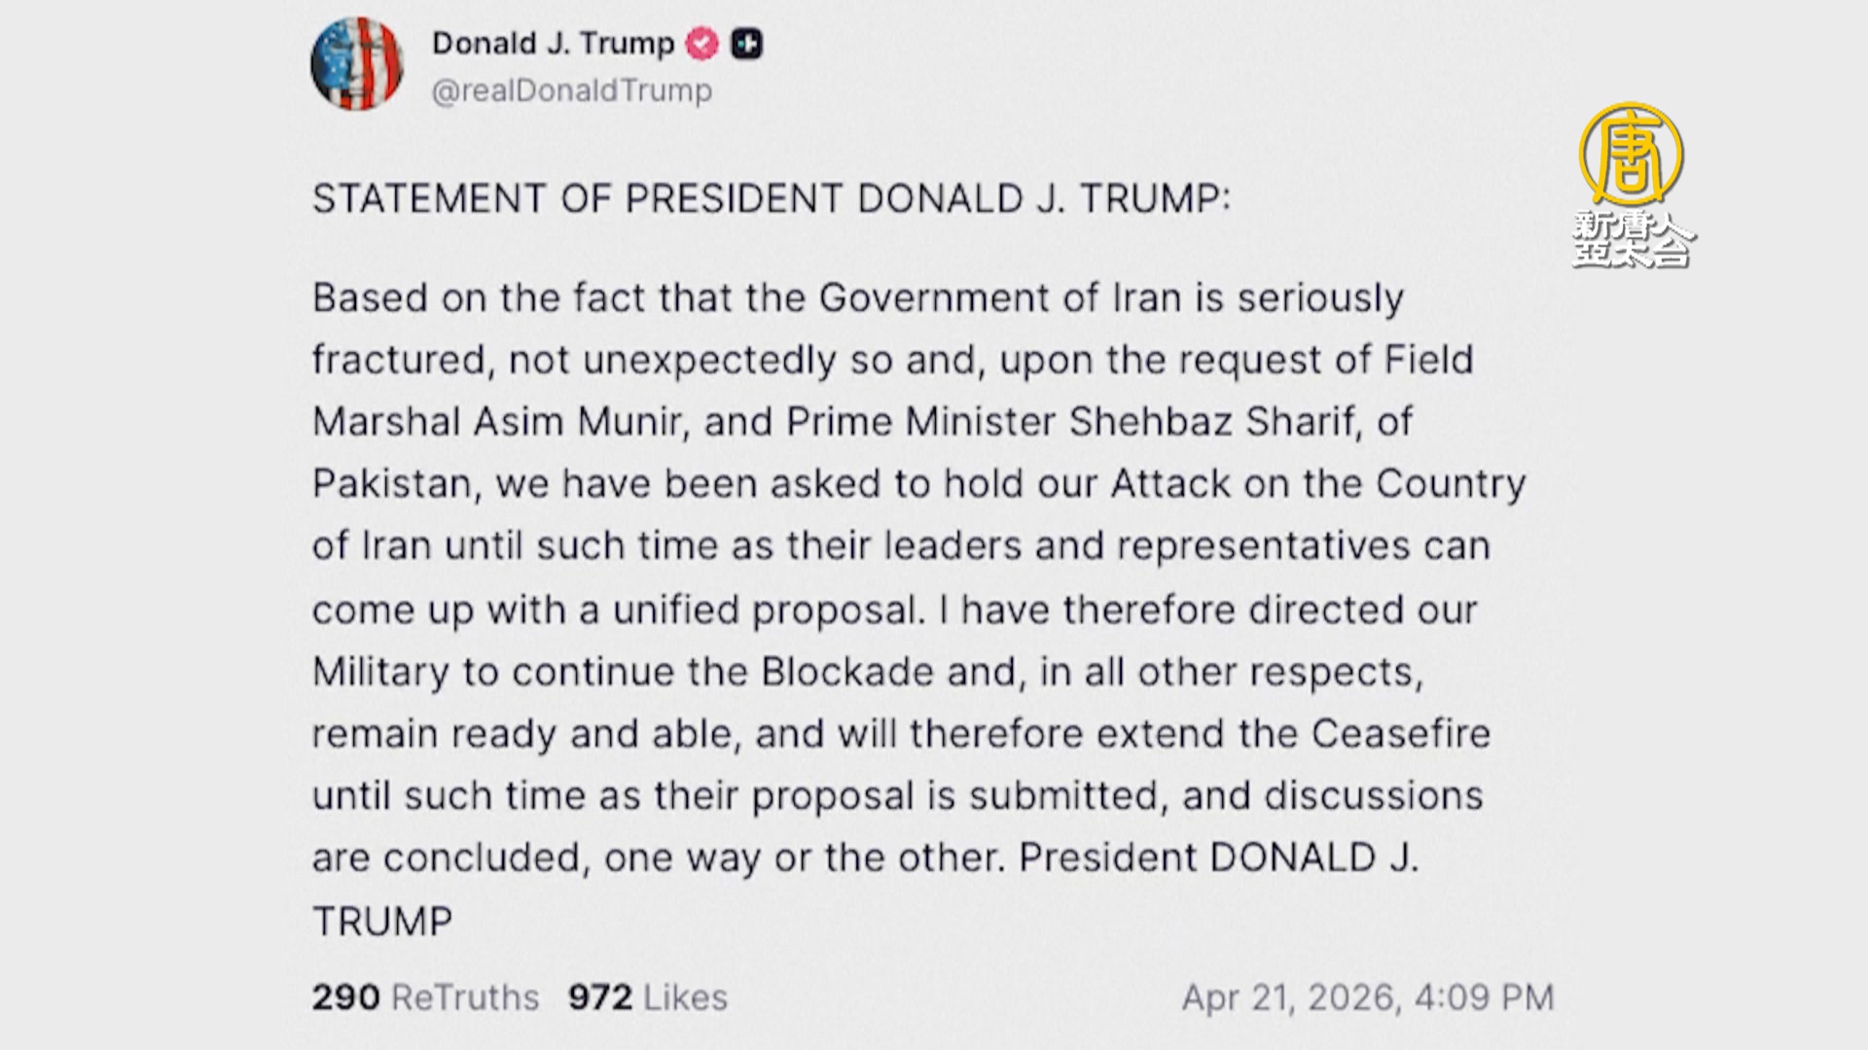Click the final TRUMP signature line
This screenshot has height=1050, width=1868.
coord(382,922)
